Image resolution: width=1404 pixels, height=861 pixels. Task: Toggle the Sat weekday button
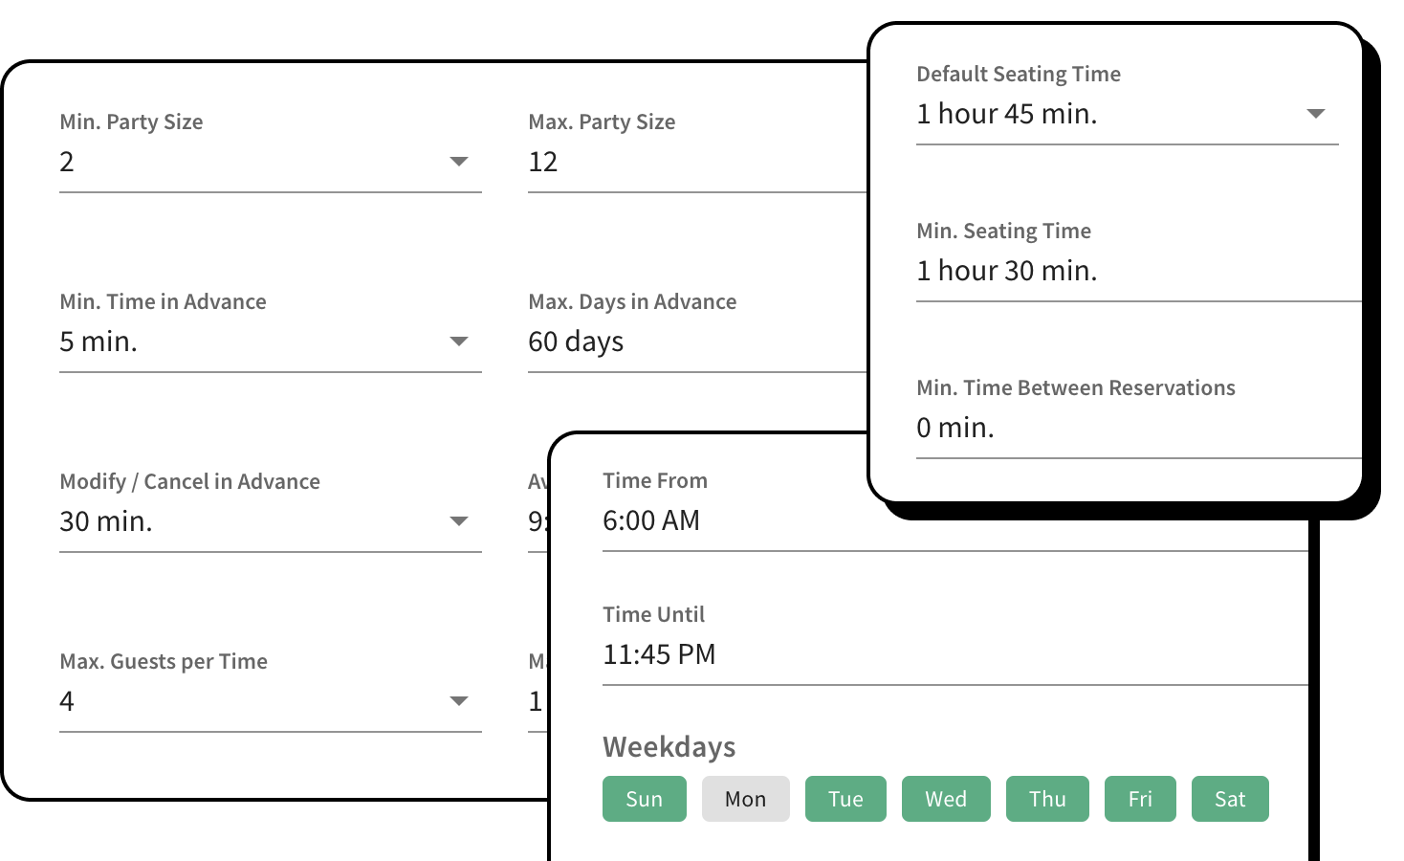(x=1230, y=799)
